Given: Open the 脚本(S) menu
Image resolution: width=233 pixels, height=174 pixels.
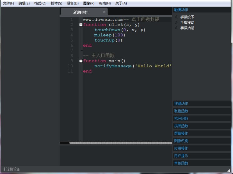Looking at the screenshot, I should tap(57, 3).
